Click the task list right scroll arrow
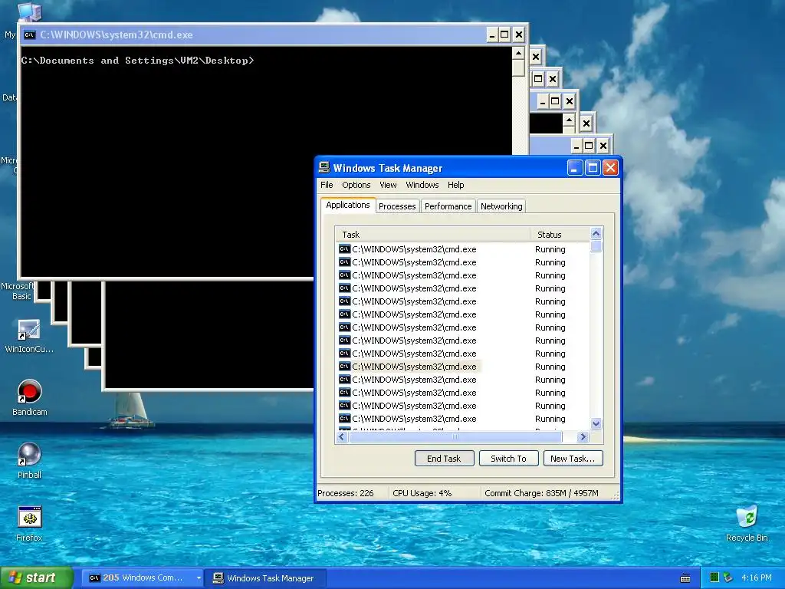Viewport: 785px width, 589px height. [583, 436]
